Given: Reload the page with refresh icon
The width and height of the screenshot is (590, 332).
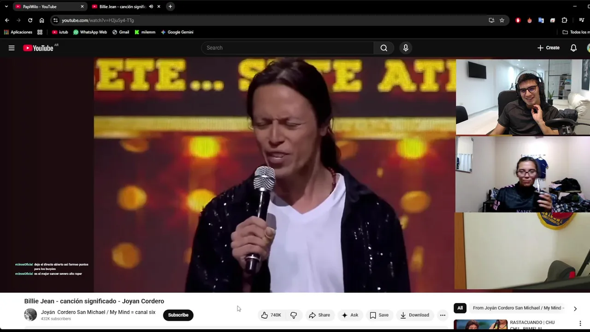Looking at the screenshot, I should (x=30, y=20).
